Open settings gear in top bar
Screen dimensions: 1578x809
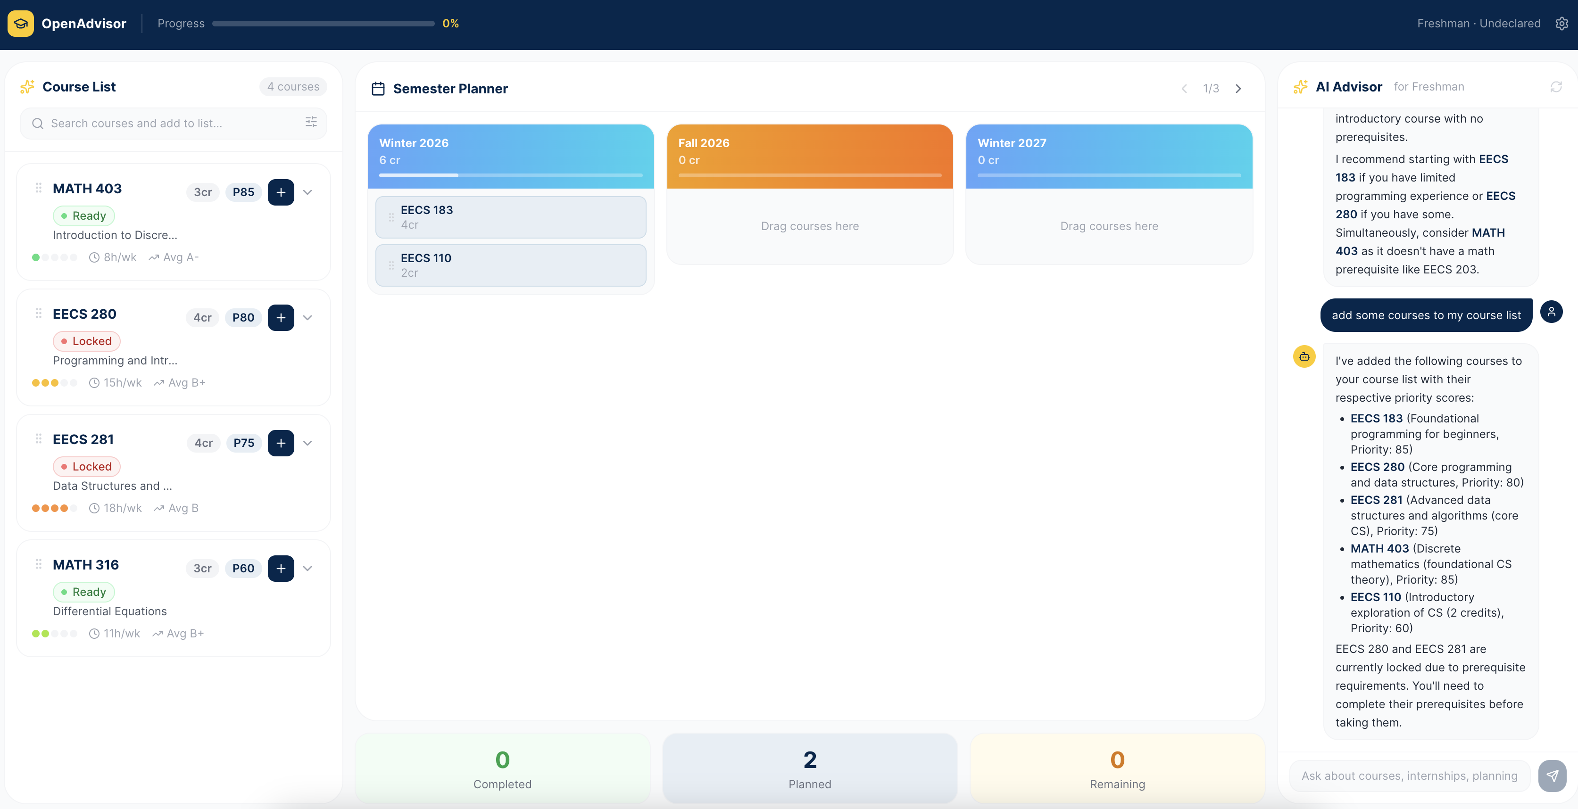click(x=1561, y=23)
